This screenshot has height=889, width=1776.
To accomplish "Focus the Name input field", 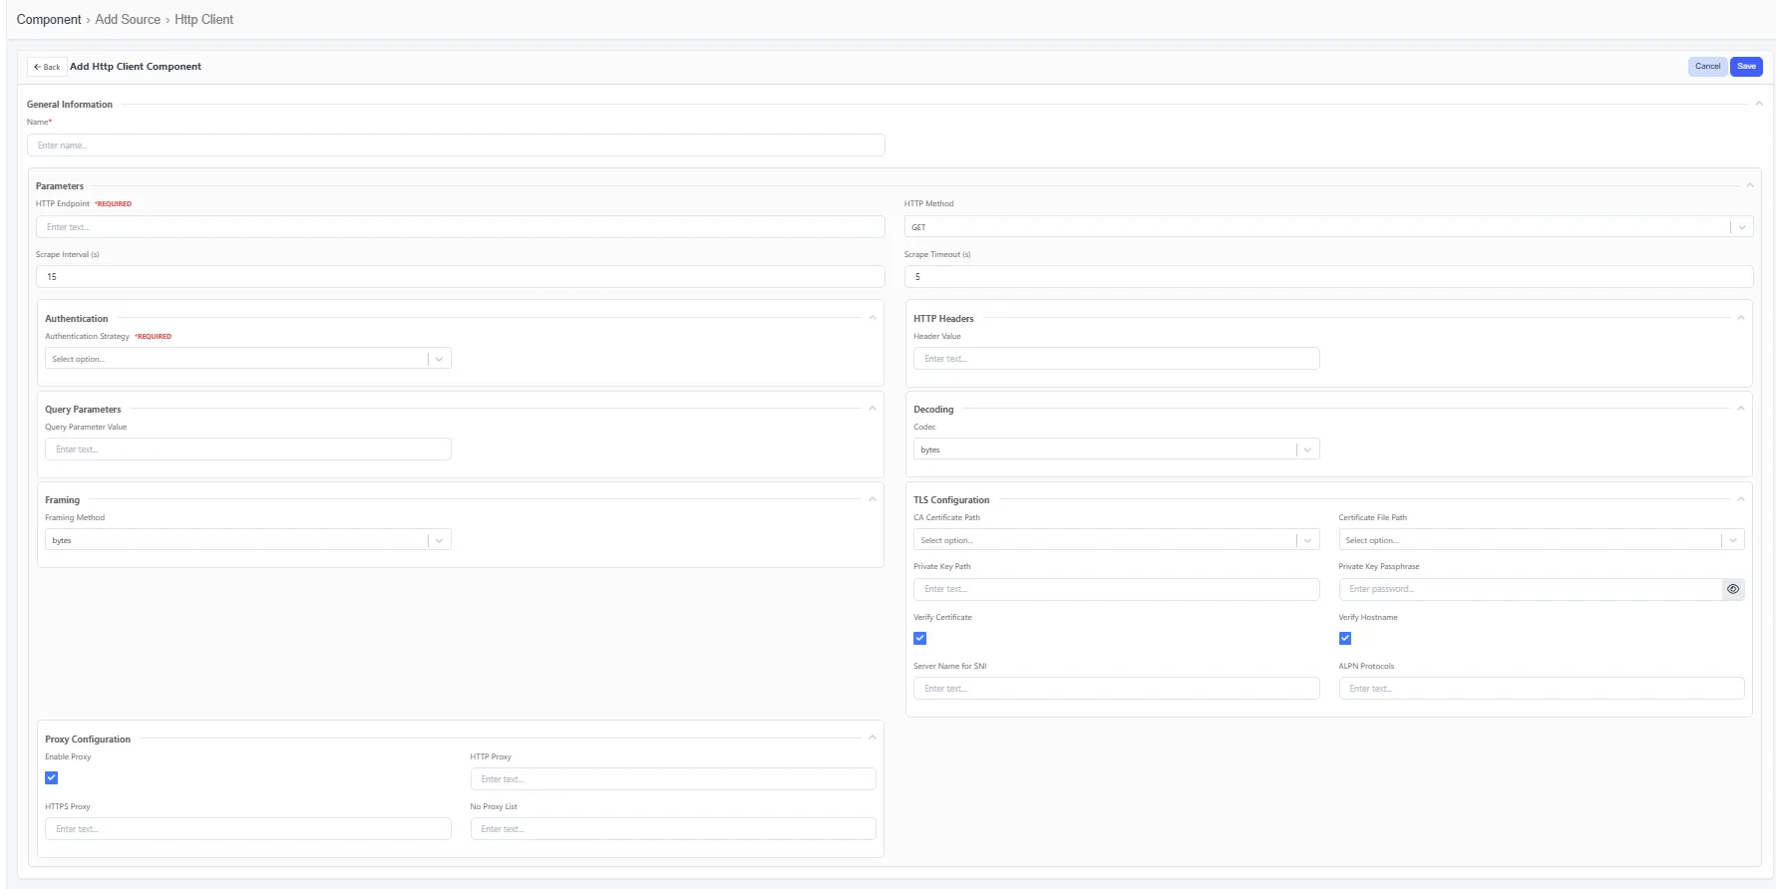I will [456, 146].
